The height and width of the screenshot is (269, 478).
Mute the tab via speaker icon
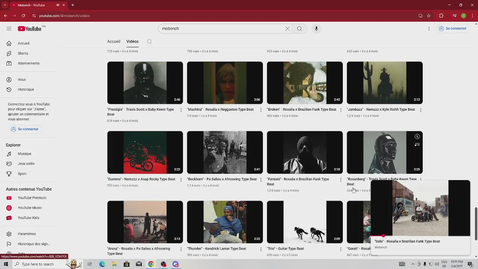point(58,5)
